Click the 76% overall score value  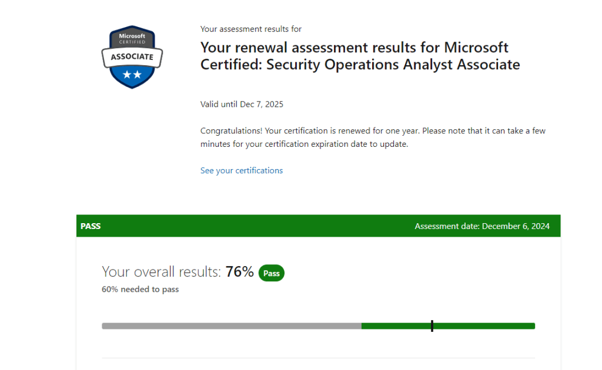239,272
